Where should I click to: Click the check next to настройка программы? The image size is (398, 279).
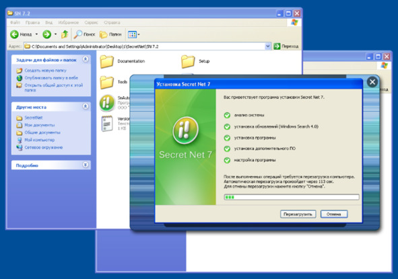[227, 160]
